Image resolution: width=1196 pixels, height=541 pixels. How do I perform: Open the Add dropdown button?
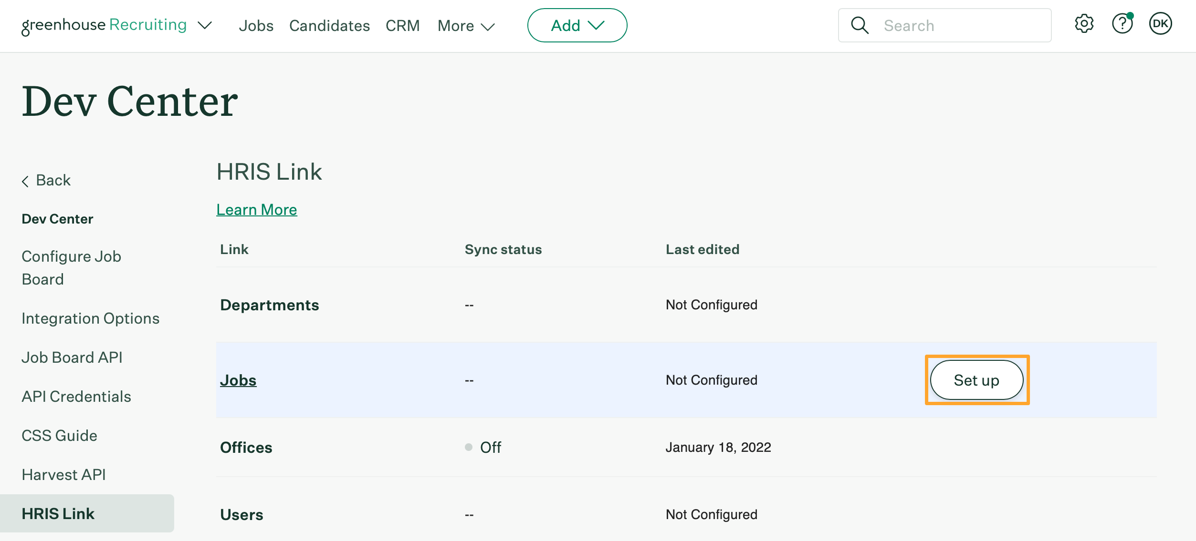[x=577, y=25]
